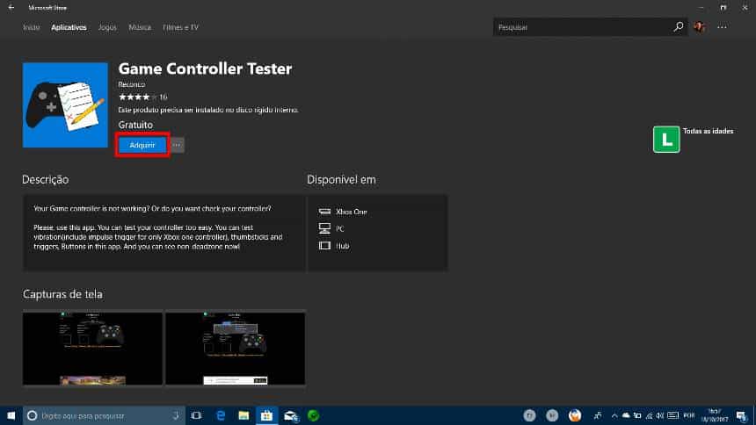This screenshot has height=425, width=756.
Task: Click the Cortana taskbar search box
Action: pos(104,415)
